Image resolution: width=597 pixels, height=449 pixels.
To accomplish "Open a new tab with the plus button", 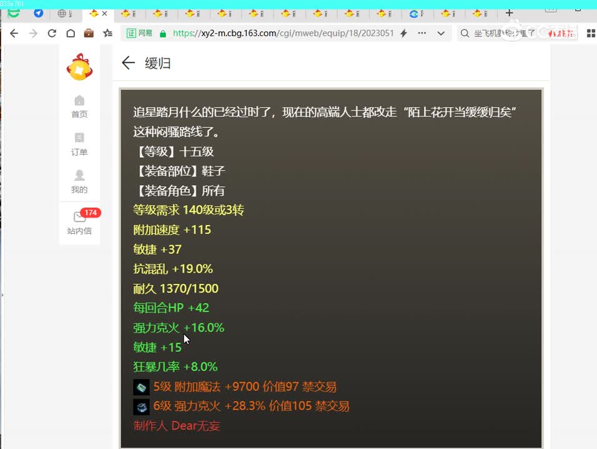I will click(509, 12).
